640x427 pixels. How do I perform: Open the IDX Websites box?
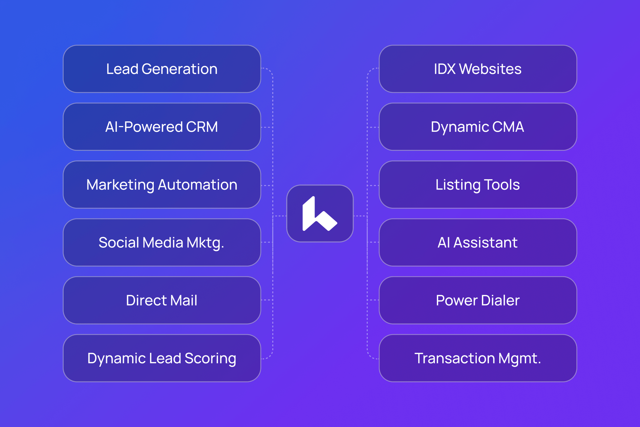478,69
